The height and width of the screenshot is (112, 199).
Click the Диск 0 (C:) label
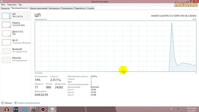pyautogui.click(x=18, y=31)
